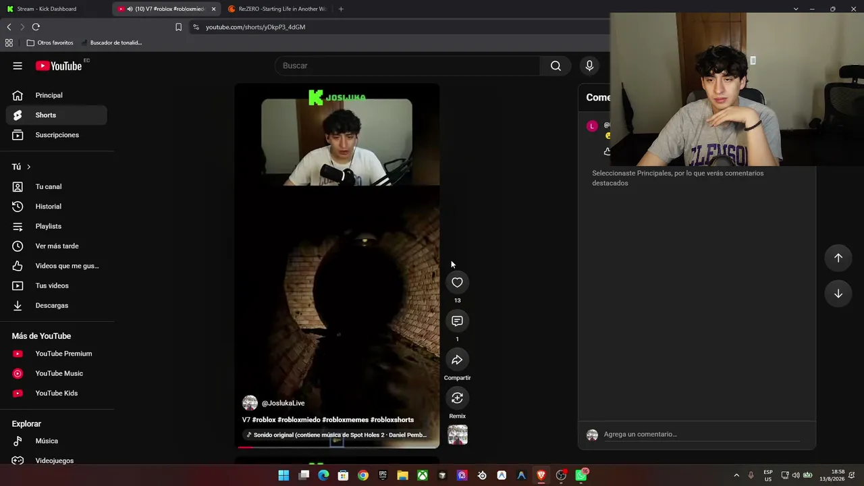Open Principal in the sidebar
The image size is (864, 486).
tap(57, 95)
